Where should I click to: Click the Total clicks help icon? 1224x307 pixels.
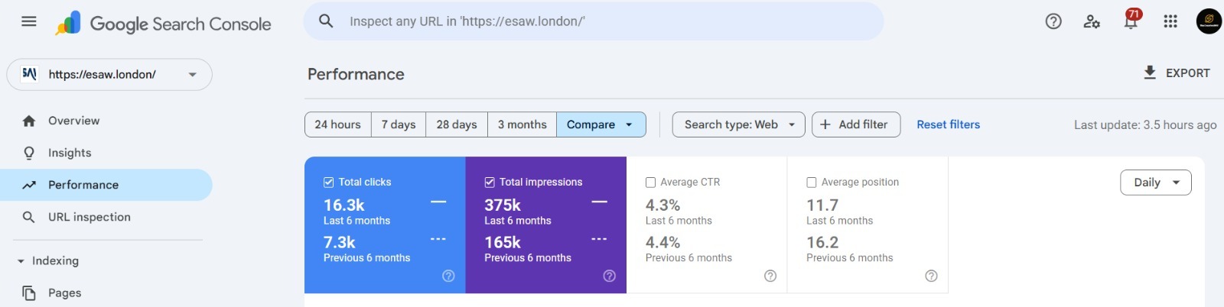click(448, 276)
